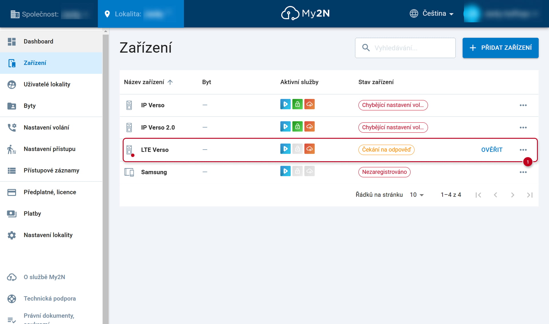Click the IP Verso 2.0 device name
549x324 pixels.
pyautogui.click(x=158, y=128)
